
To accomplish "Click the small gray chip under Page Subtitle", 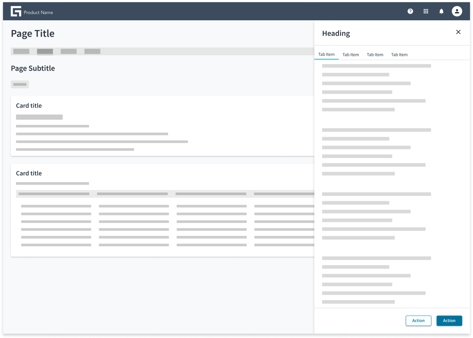I will point(20,85).
